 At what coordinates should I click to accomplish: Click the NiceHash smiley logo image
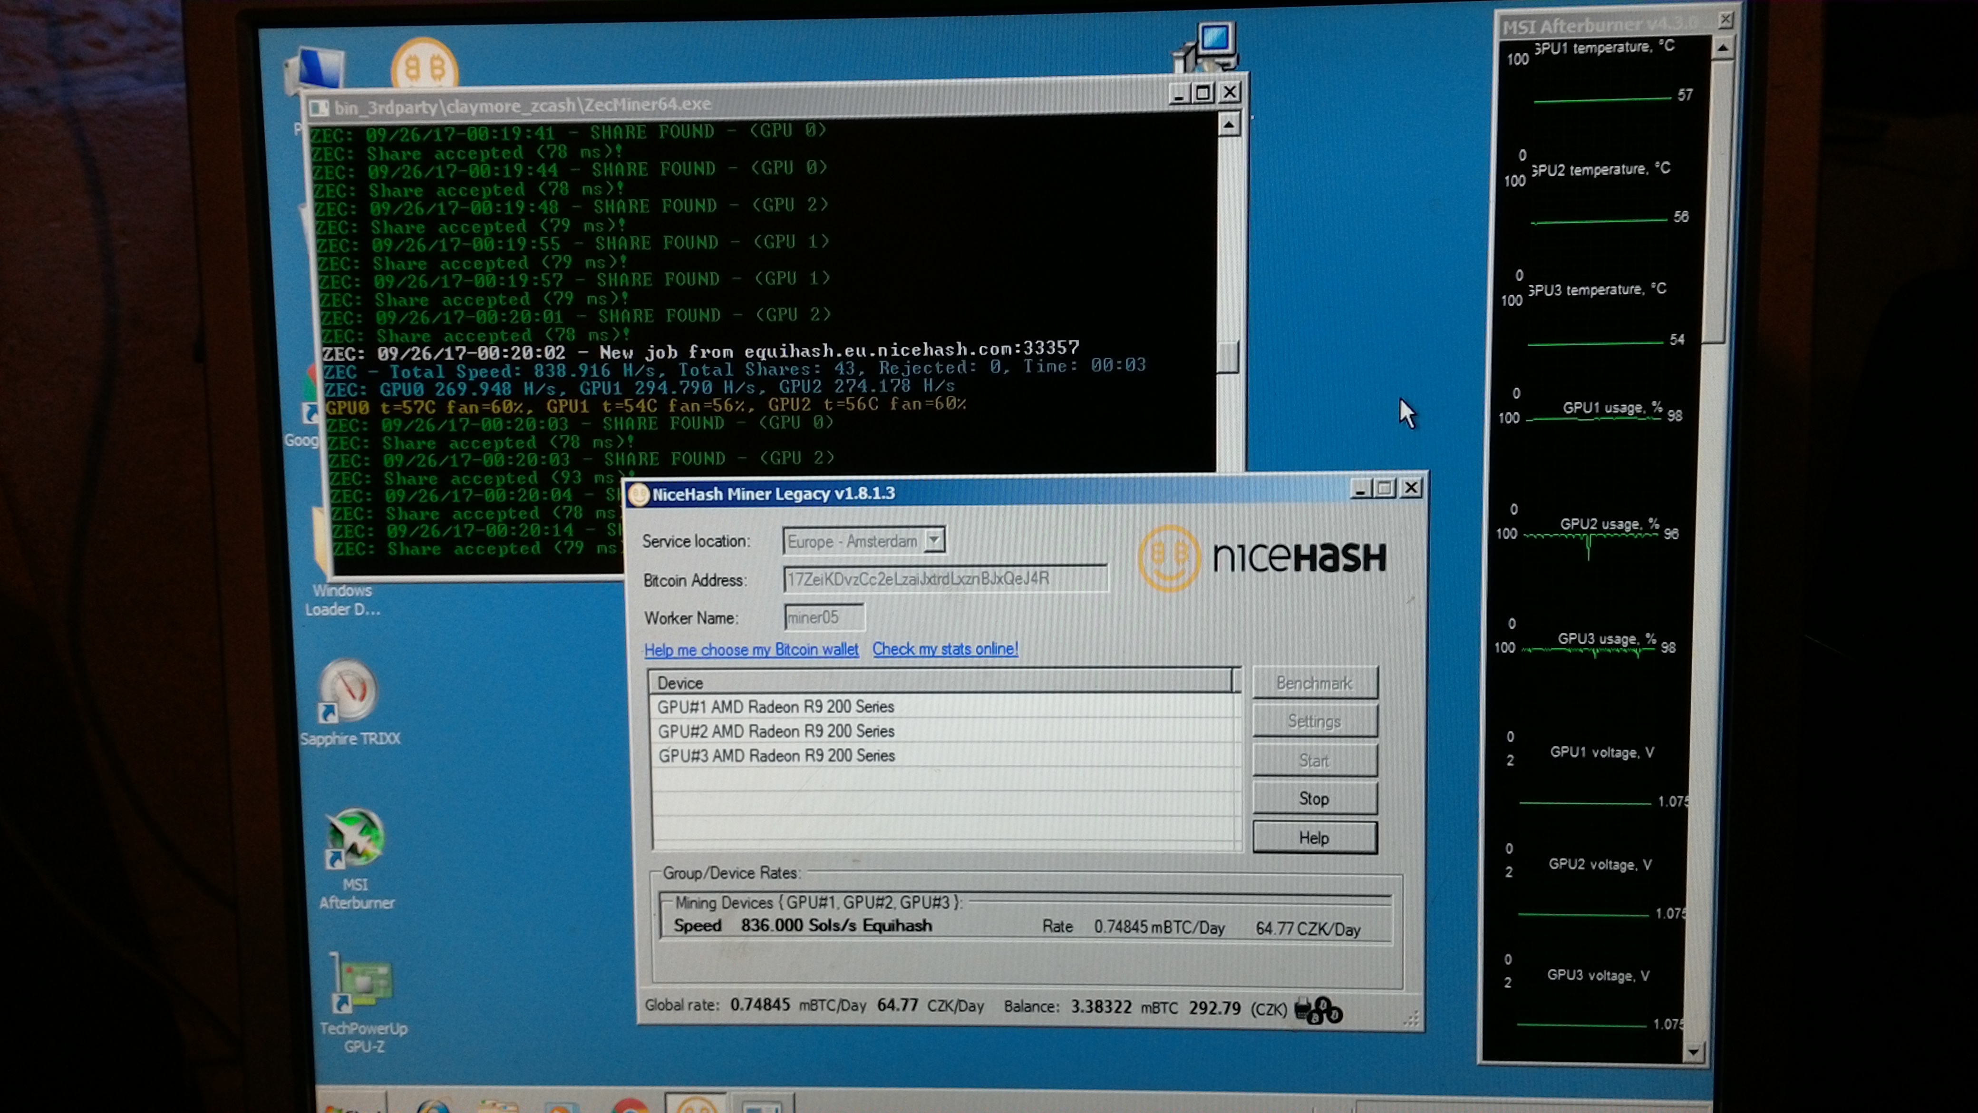tap(1169, 557)
